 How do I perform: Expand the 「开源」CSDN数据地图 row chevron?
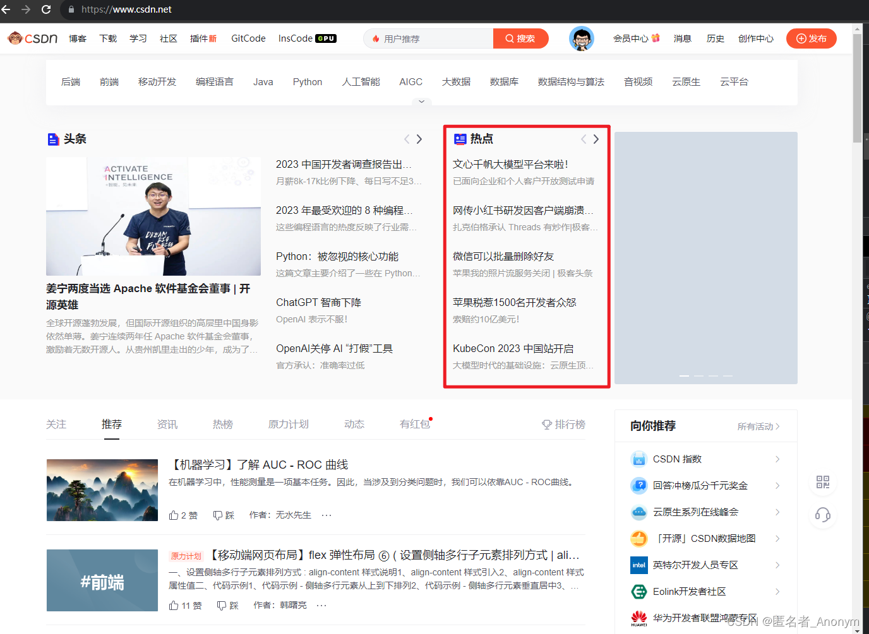point(777,539)
